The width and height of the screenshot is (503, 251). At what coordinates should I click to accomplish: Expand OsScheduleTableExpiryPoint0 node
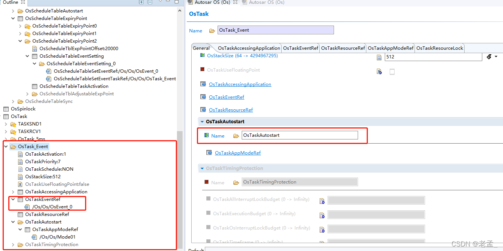coord(20,26)
